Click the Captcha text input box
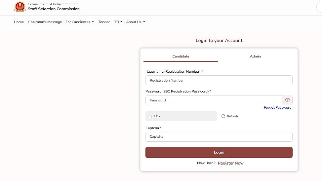 (x=219, y=137)
